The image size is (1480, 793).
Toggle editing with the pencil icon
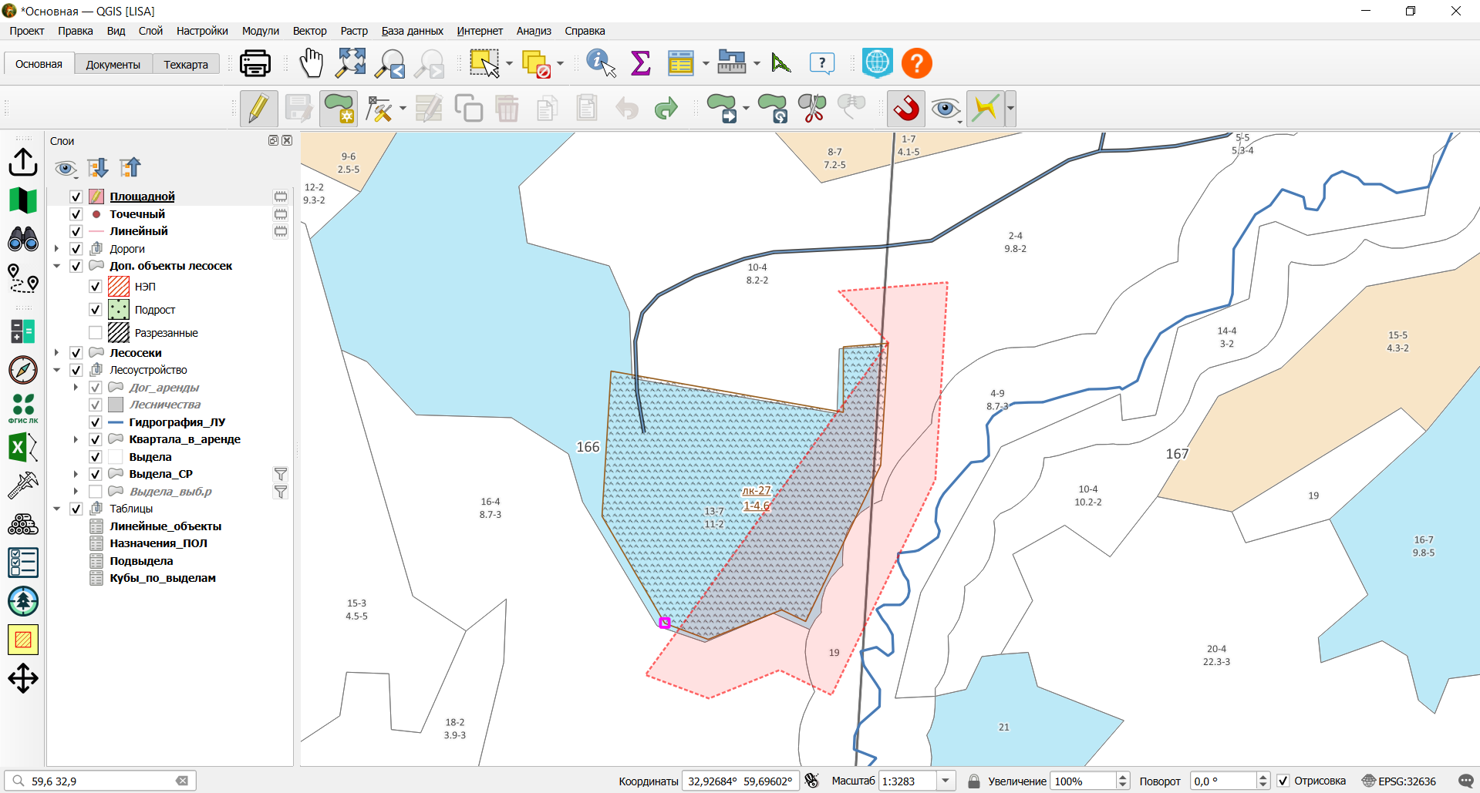[258, 108]
